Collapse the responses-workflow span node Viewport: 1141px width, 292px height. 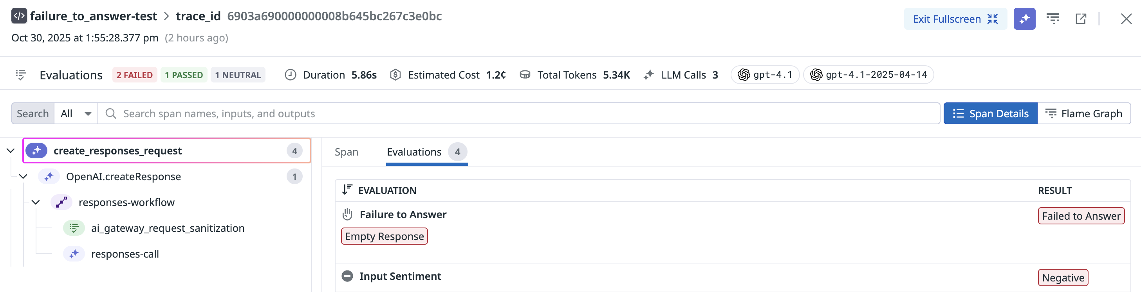click(x=36, y=202)
